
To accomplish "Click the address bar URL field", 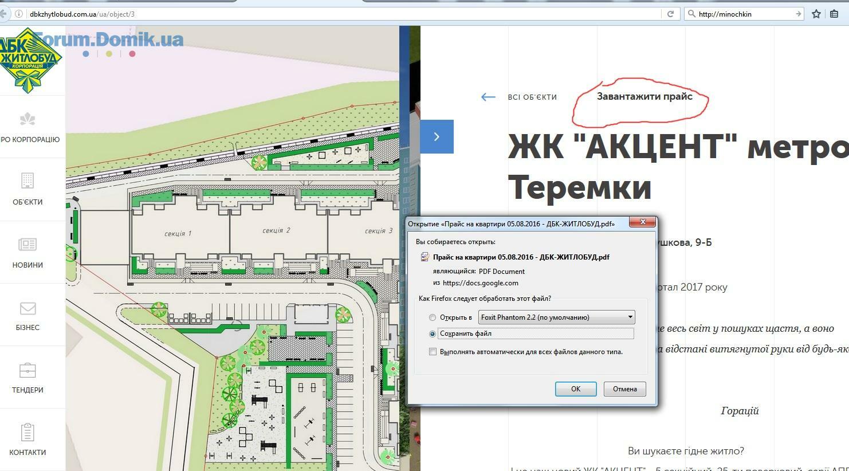I will pyautogui.click(x=344, y=14).
